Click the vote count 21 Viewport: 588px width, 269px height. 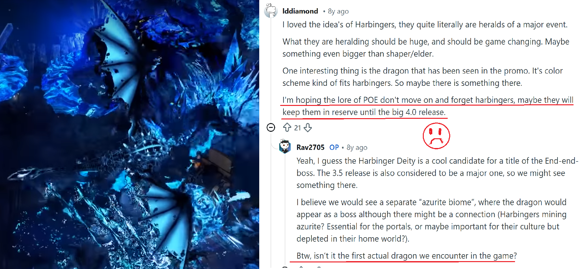click(x=298, y=128)
